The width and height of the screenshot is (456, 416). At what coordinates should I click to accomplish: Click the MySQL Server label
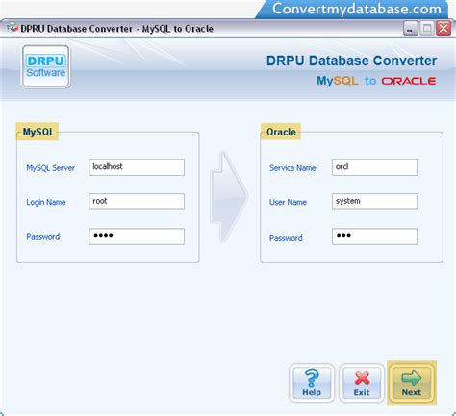pos(51,168)
